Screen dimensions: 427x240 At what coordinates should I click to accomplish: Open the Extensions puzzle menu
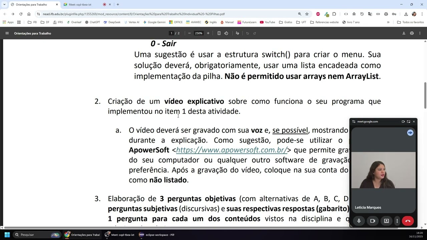point(334,14)
